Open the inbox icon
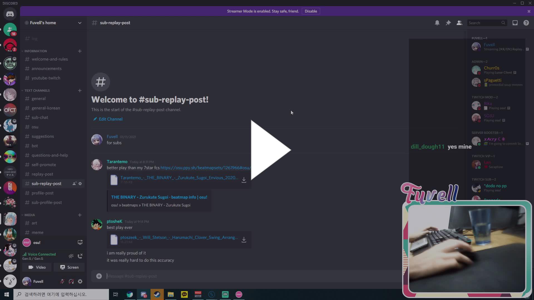 [x=515, y=23]
